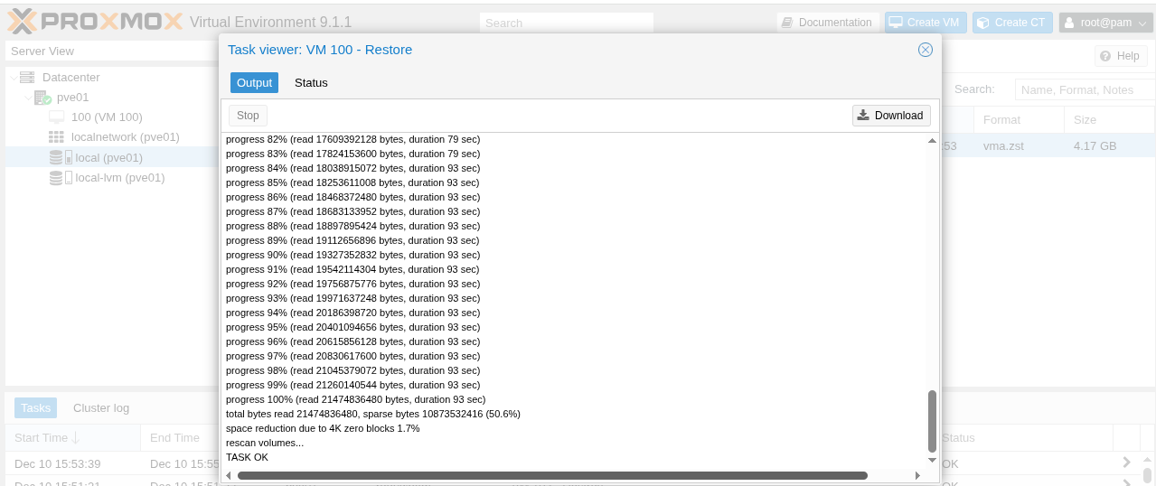
Task: Download the task log
Action: click(x=891, y=115)
